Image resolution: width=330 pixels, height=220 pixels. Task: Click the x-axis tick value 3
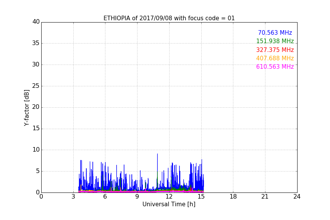(x=73, y=197)
